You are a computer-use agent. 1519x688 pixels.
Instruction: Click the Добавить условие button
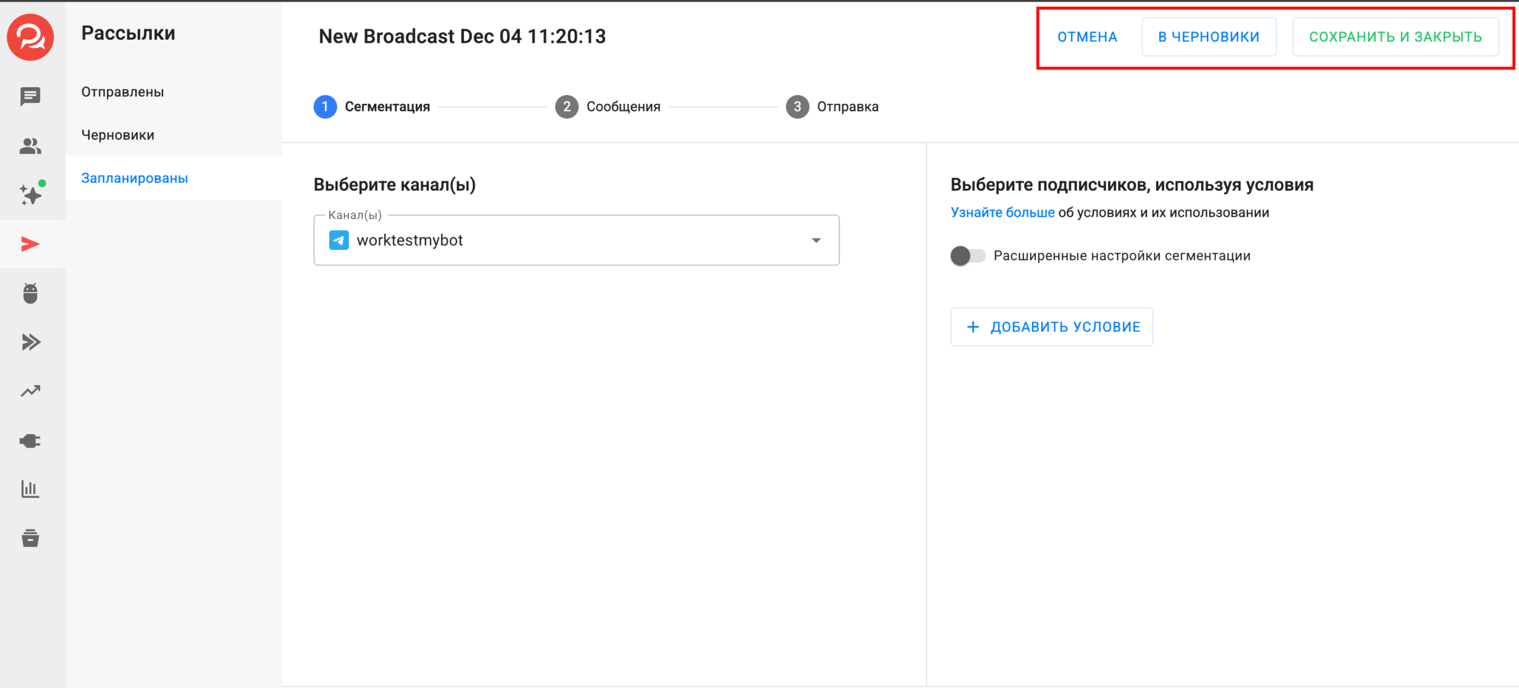pyautogui.click(x=1051, y=327)
